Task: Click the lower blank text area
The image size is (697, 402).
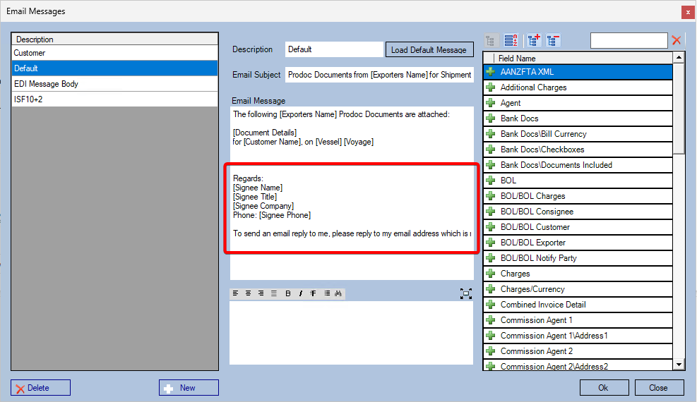Action: [351, 333]
